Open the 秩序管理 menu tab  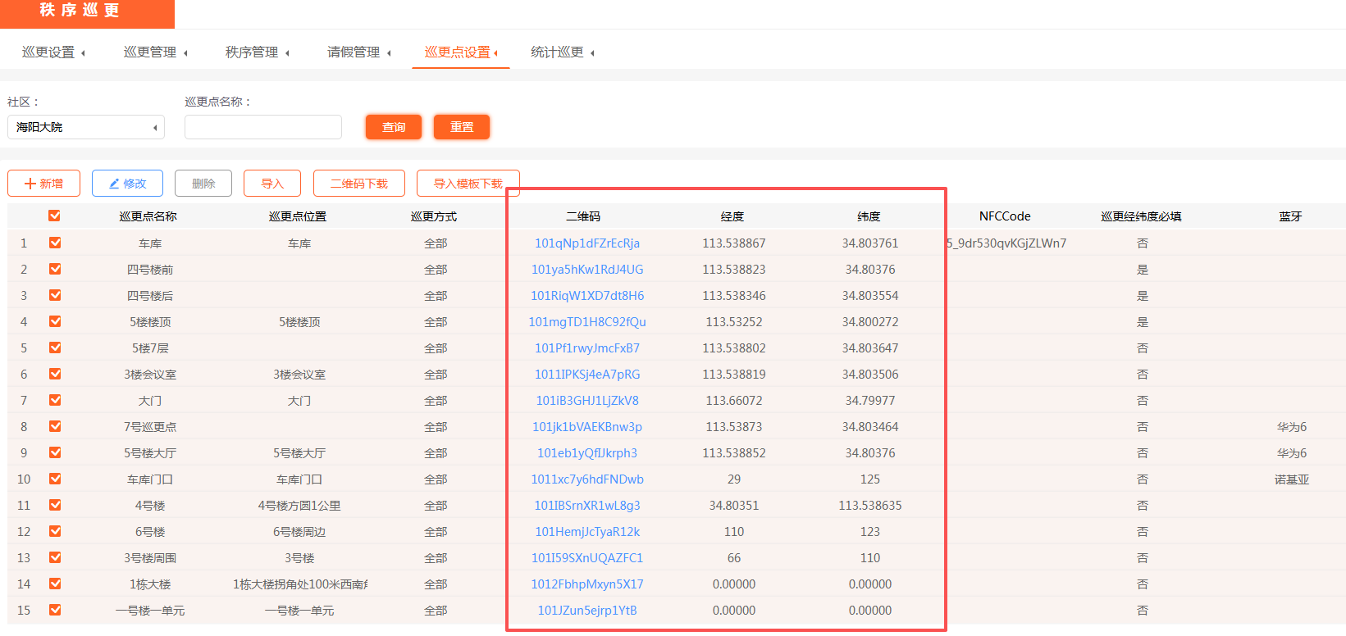coord(257,52)
